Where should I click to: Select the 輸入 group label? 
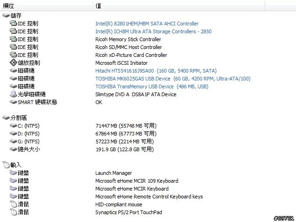click(16, 165)
